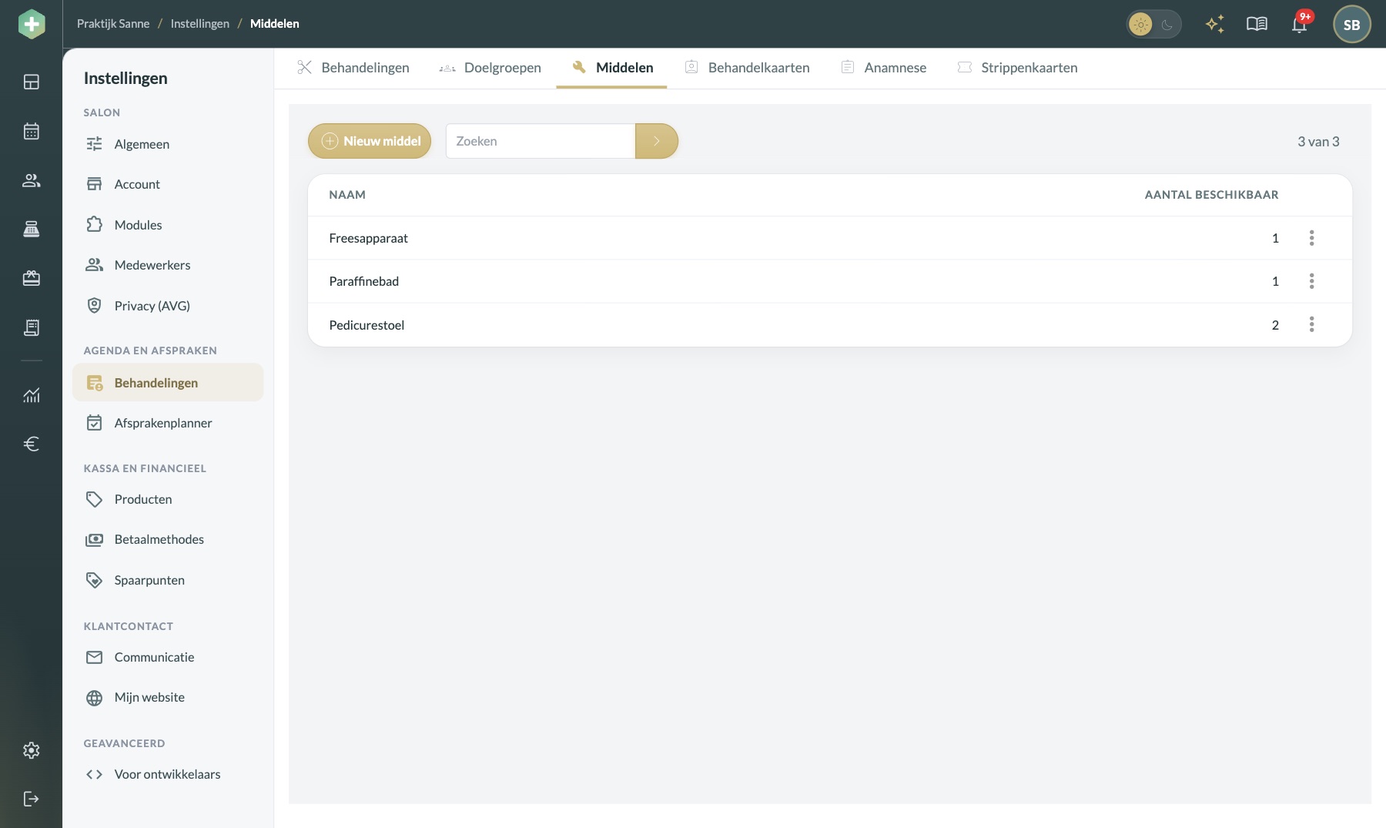Open the calendar icon in left sidebar
1386x828 pixels.
pos(32,131)
